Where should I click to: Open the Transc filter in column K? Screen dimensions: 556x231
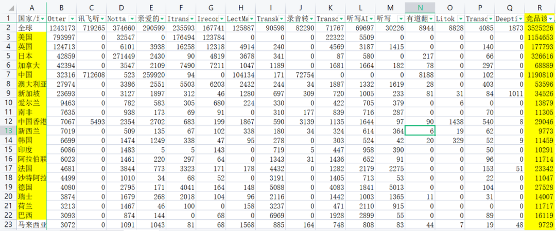coord(341,18)
